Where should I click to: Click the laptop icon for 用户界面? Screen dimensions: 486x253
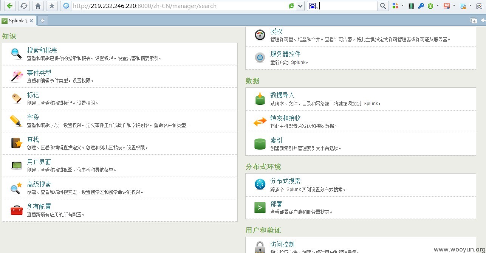point(17,165)
